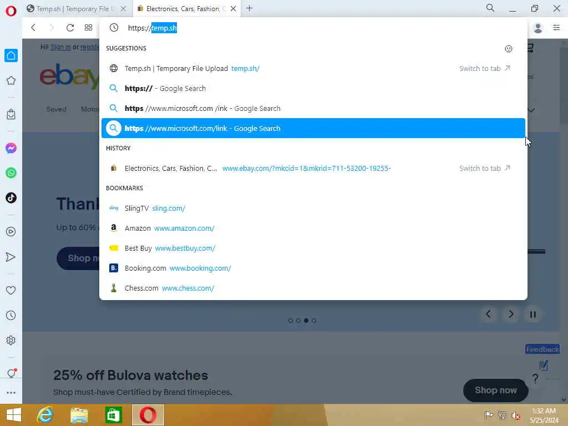Image resolution: width=568 pixels, height=426 pixels.
Task: Go to previous ebay carousel slide
Action: pos(488,314)
